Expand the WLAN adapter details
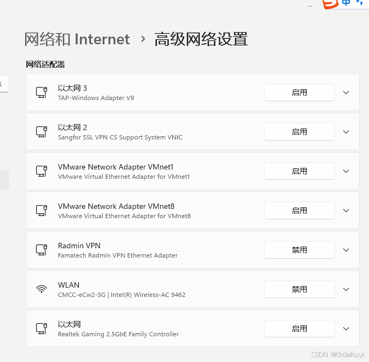 (346, 289)
